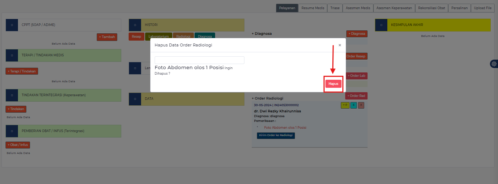
Task: Click the Histori panel square icon
Action: [135, 25]
